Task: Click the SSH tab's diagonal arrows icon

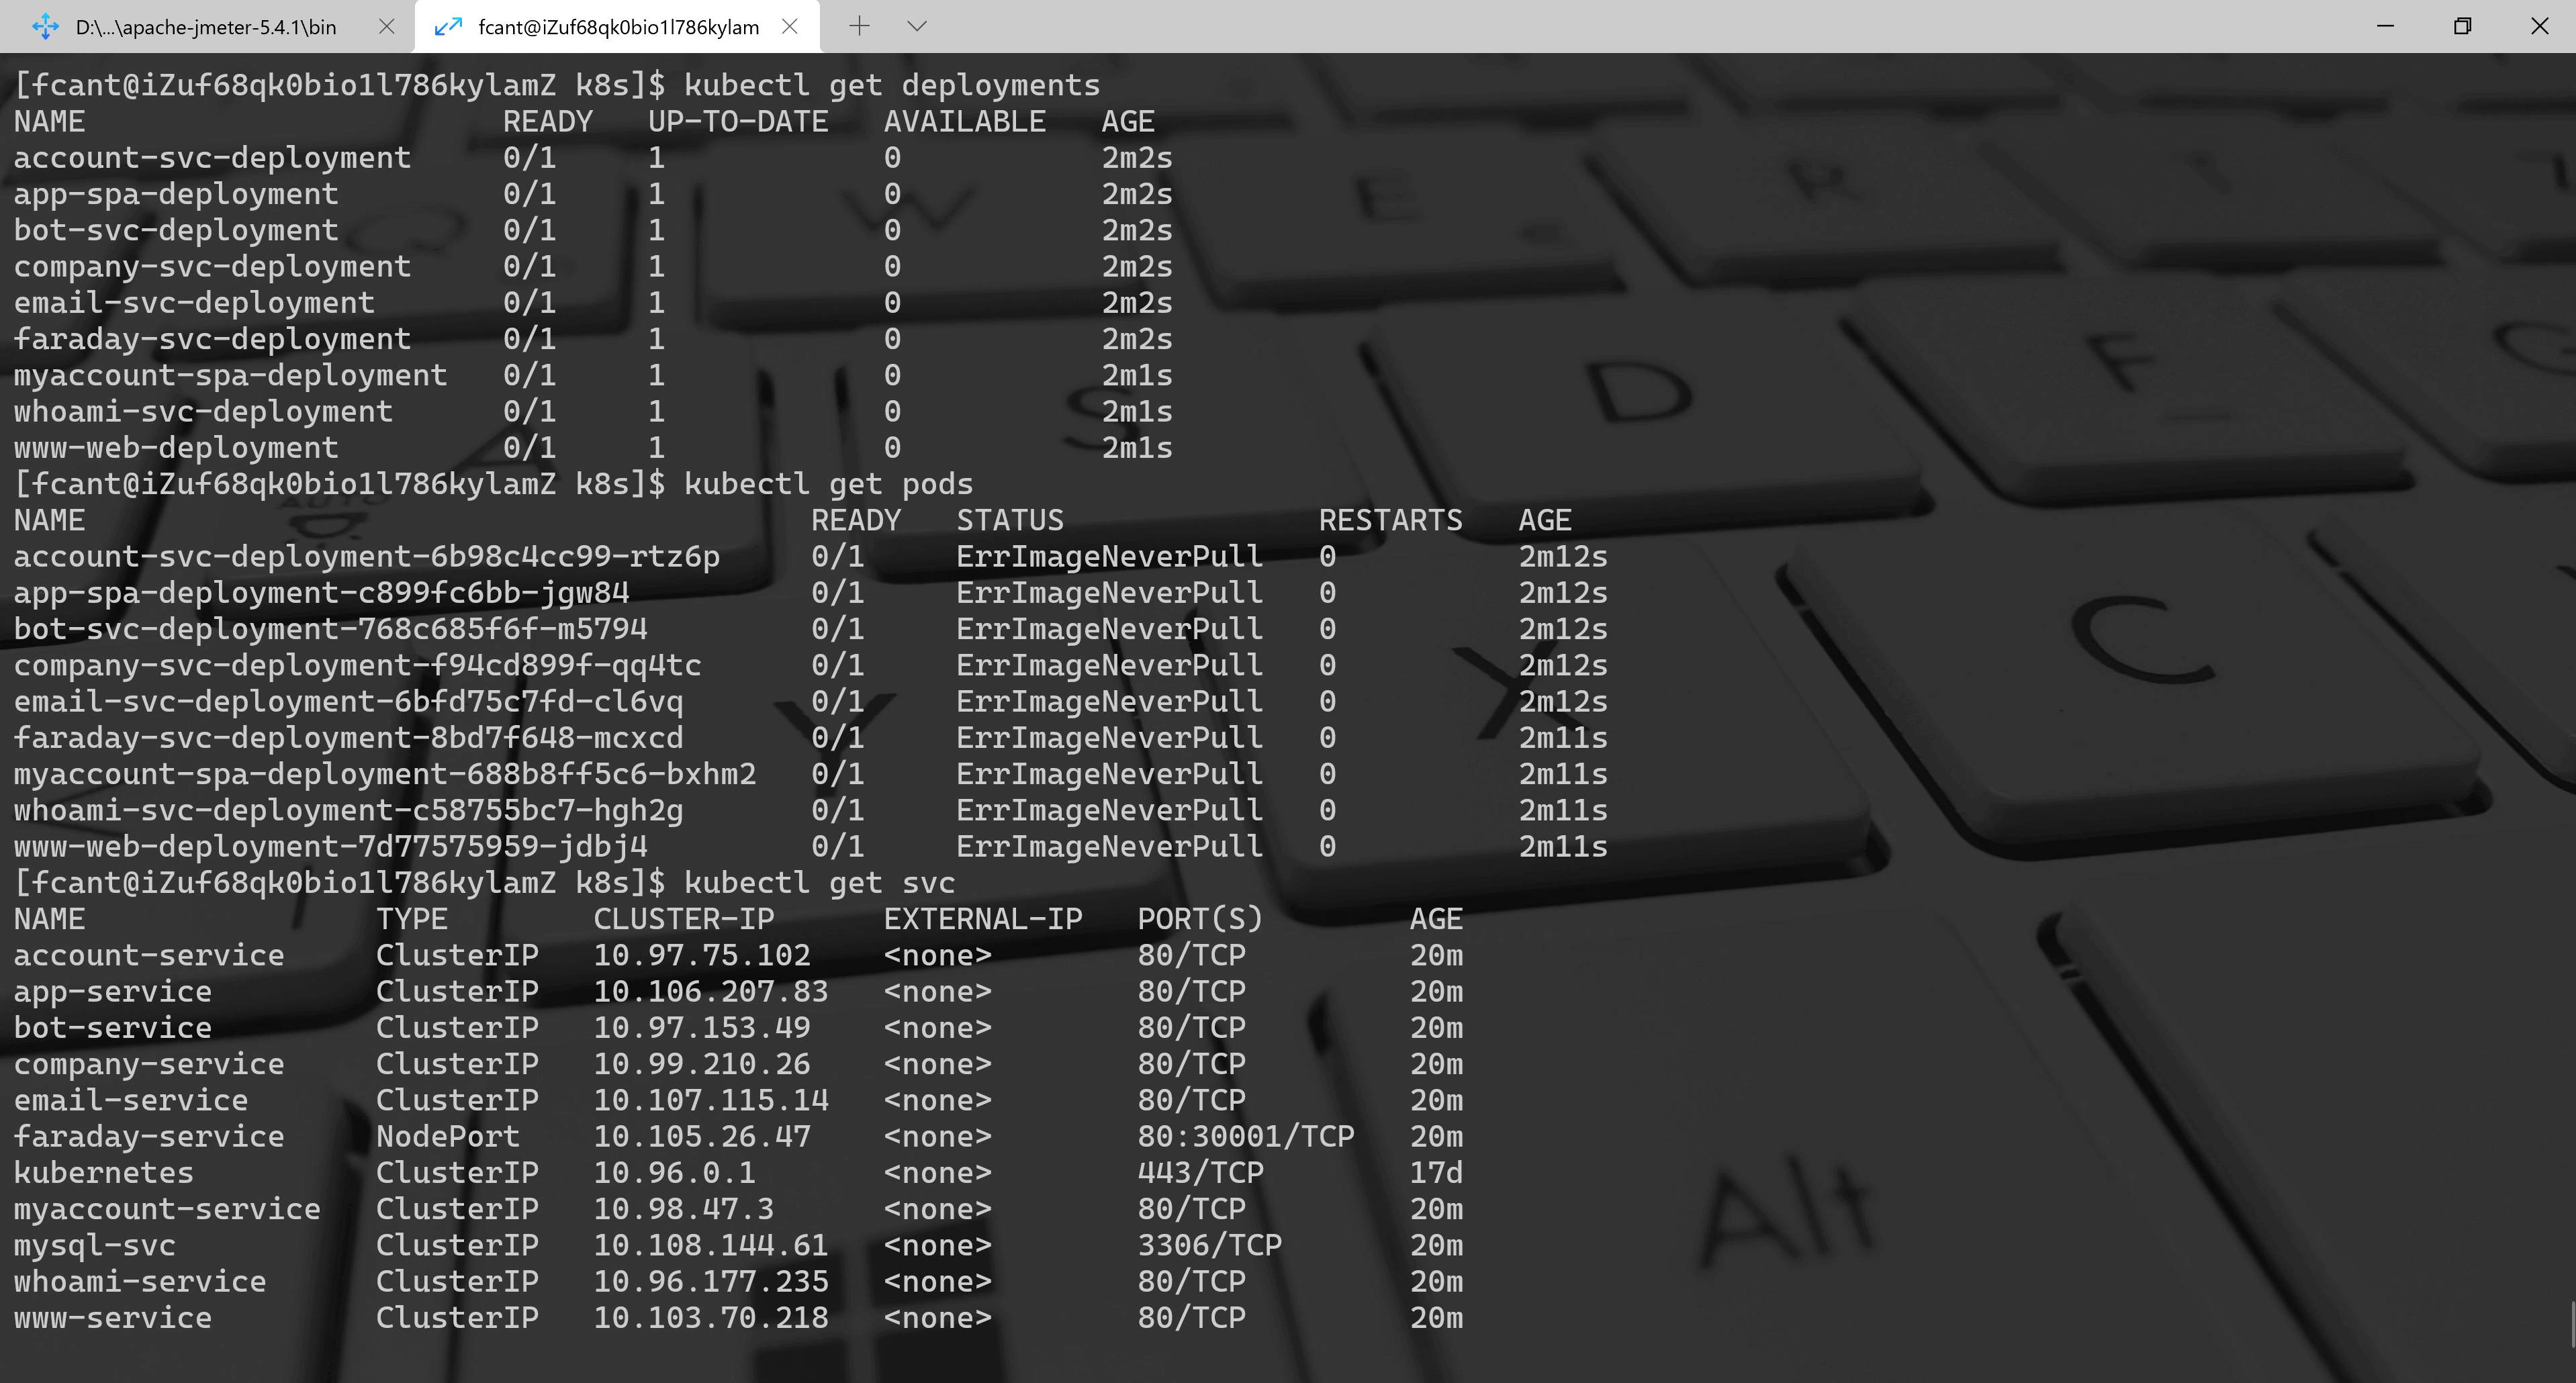Action: 448,27
